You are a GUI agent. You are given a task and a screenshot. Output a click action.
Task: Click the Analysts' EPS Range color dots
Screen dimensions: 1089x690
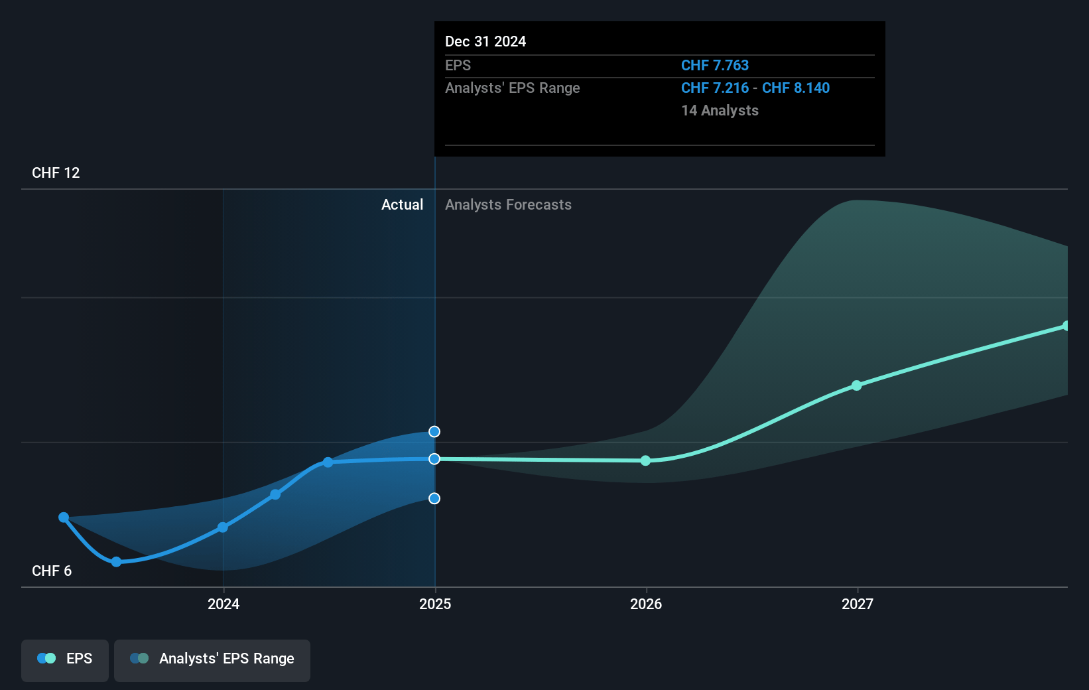pyautogui.click(x=139, y=658)
